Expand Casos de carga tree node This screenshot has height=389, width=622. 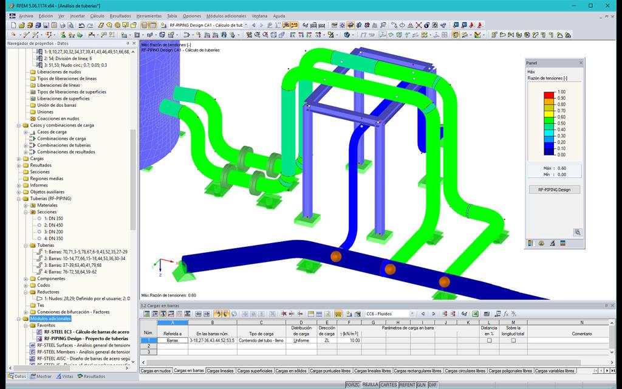tap(26, 132)
